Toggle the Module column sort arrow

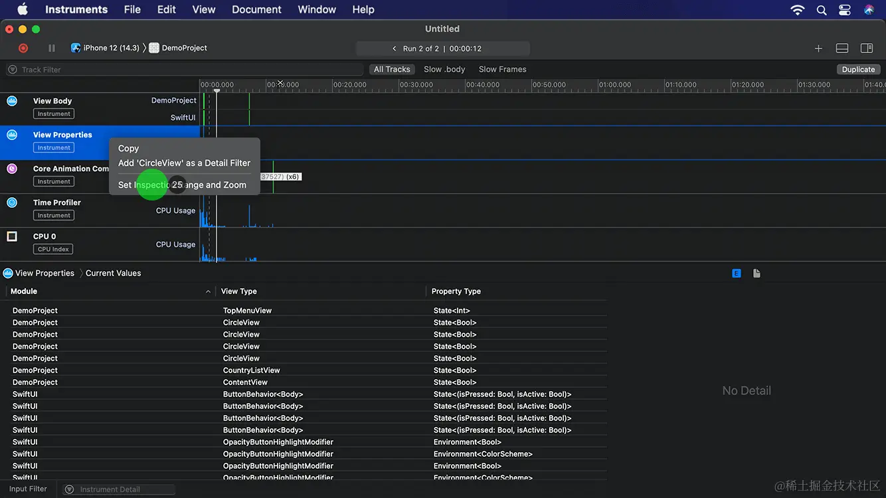208,291
